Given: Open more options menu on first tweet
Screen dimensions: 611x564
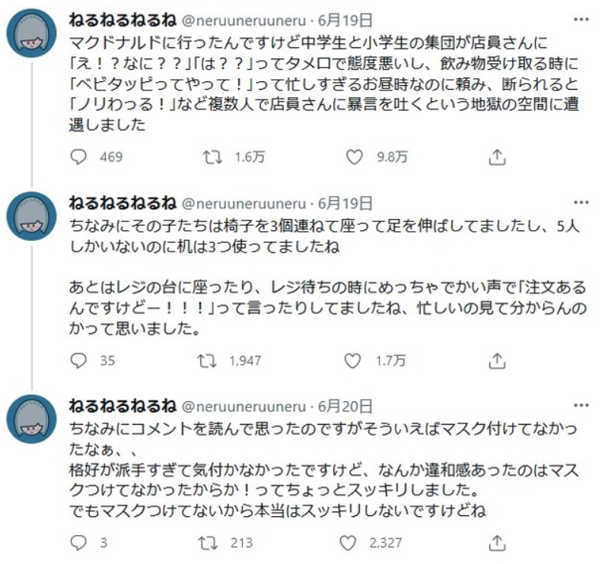Looking at the screenshot, I should [581, 18].
